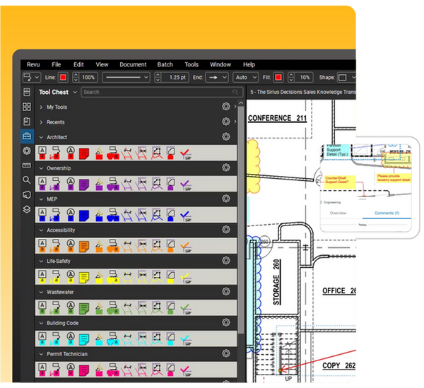Open the Auto size dropdown

coord(246,77)
